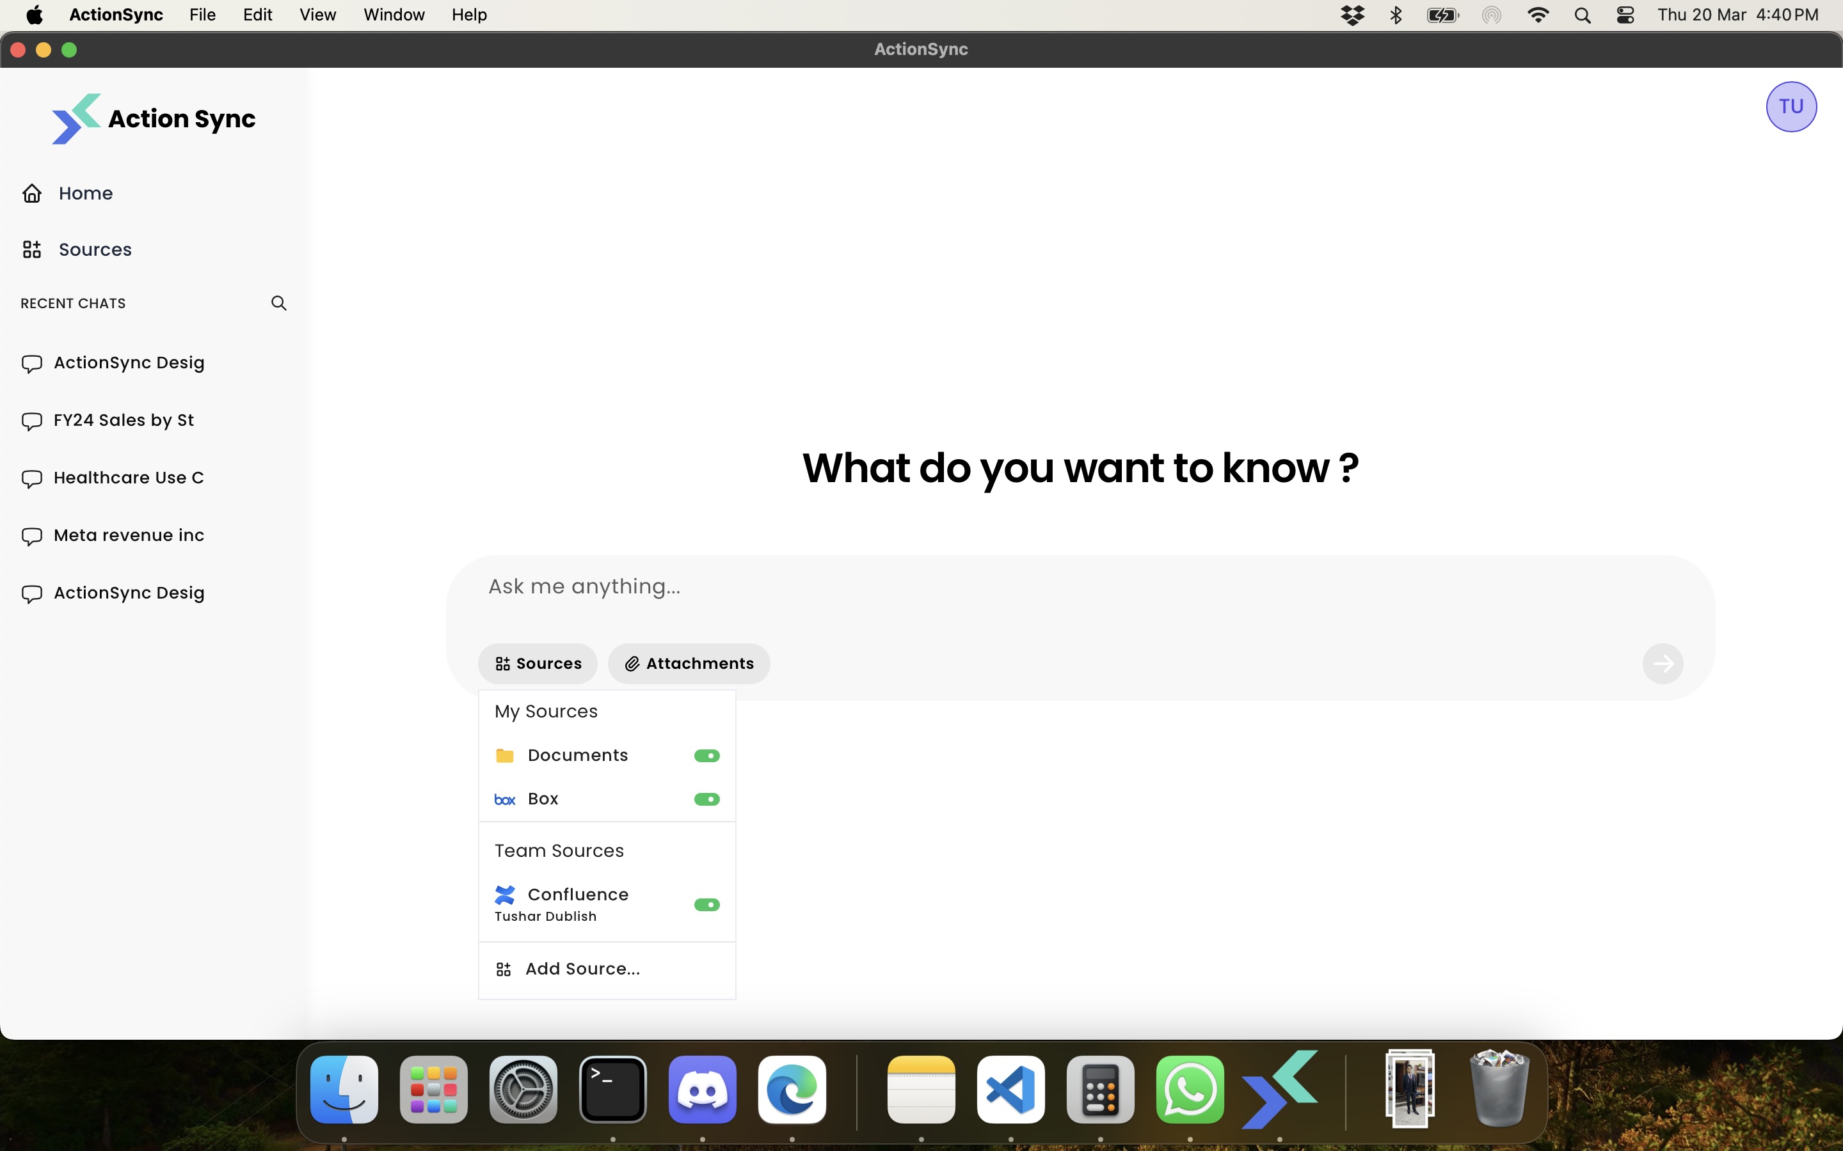Click the TU profile avatar
Screen dimensions: 1843x1151
(1790, 106)
